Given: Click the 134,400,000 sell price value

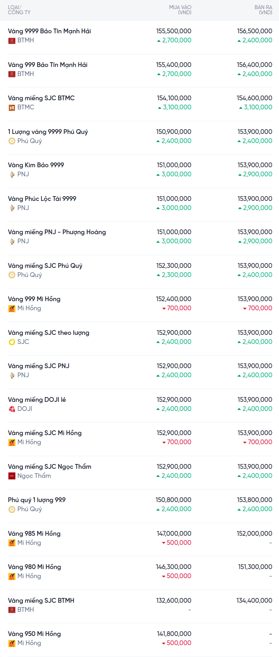Looking at the screenshot, I should (254, 600).
